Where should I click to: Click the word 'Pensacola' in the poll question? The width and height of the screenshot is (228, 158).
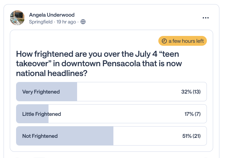121,64
